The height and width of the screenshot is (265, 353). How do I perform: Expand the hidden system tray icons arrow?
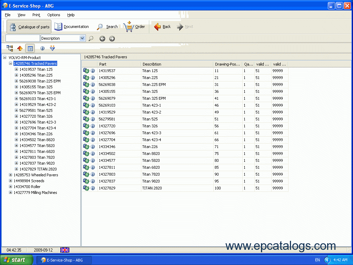point(327,260)
